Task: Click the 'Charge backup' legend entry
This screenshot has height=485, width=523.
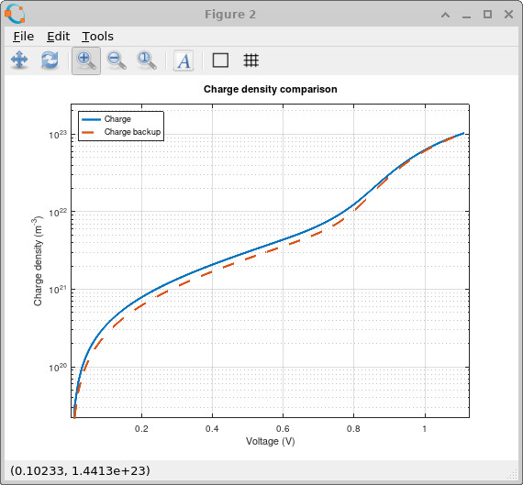Action: [x=132, y=132]
